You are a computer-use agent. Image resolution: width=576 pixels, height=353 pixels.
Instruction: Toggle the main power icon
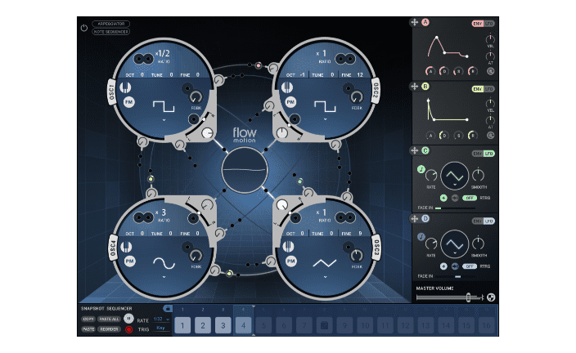84,28
